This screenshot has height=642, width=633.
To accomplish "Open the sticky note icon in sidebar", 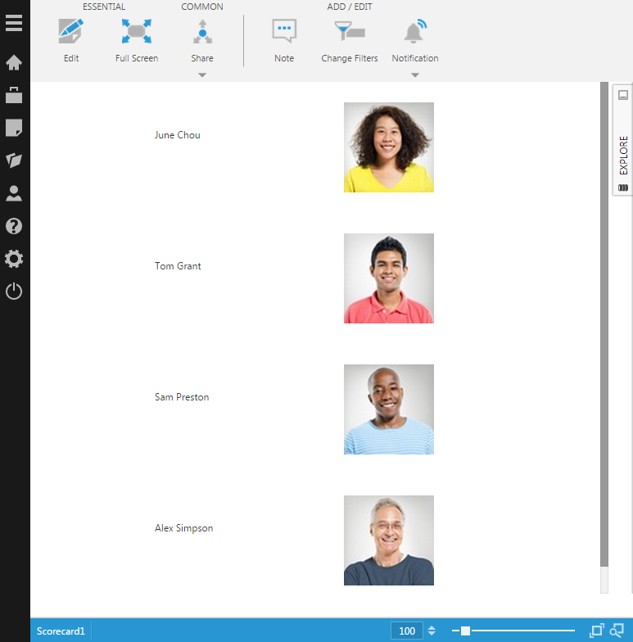I will coord(14,128).
